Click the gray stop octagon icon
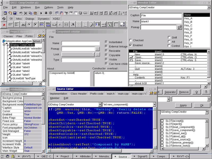This screenshot has width=212, height=159. (x=51, y=13)
